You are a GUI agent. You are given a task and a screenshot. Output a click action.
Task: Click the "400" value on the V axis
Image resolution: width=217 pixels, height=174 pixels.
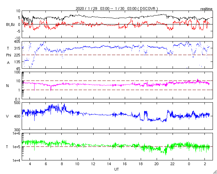pyautogui.click(x=17, y=116)
